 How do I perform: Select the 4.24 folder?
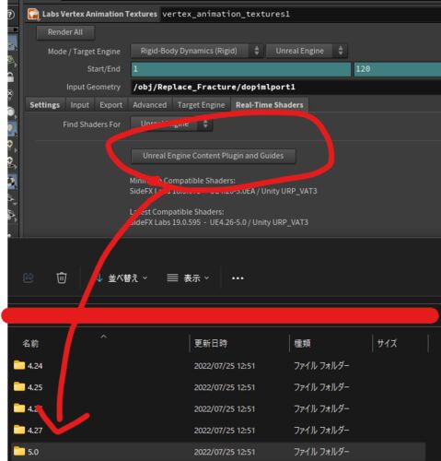coord(218,366)
